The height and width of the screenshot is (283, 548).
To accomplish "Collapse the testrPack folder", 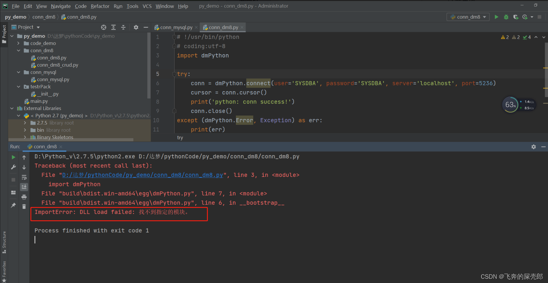I will click(x=18, y=87).
